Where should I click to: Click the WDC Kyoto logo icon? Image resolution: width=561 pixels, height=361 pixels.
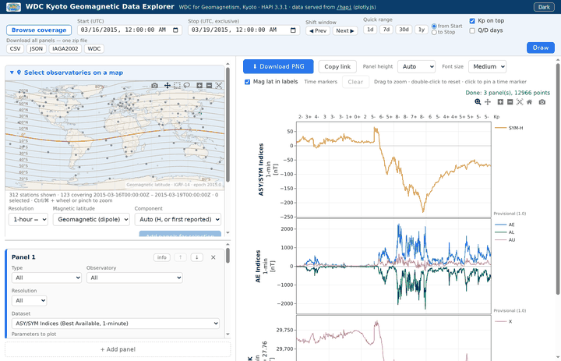[x=13, y=7]
